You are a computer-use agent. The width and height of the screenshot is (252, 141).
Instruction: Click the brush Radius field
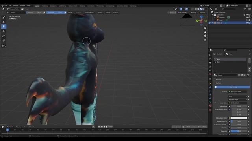(35, 13)
